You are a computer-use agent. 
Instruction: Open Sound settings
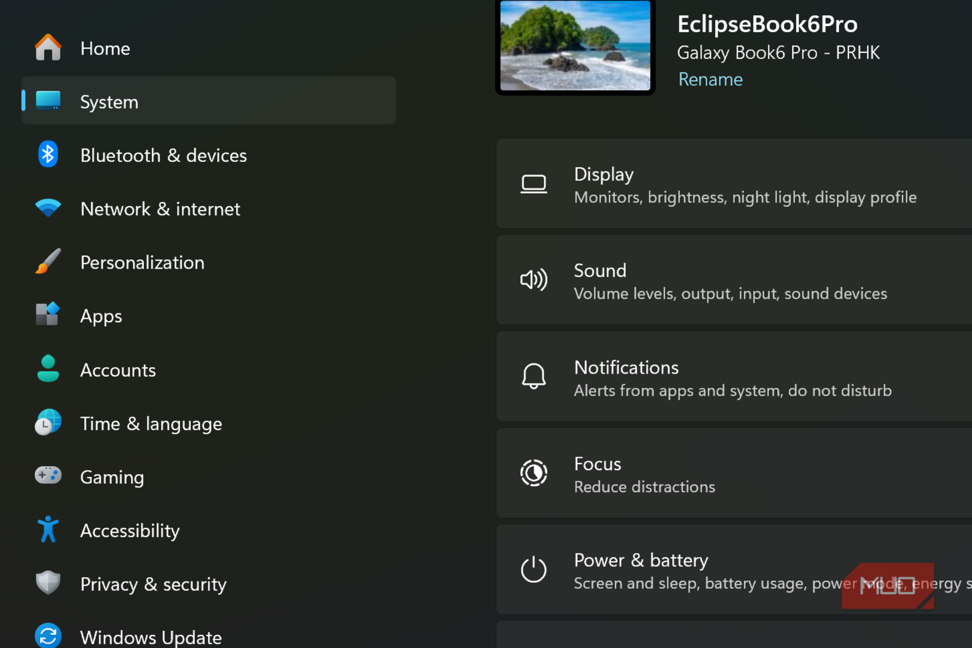[x=734, y=280]
